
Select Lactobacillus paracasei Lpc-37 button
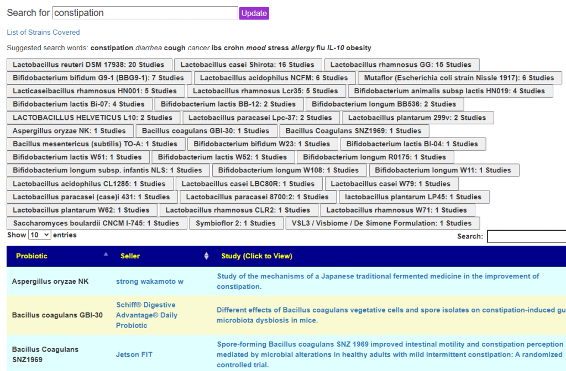pos(260,118)
